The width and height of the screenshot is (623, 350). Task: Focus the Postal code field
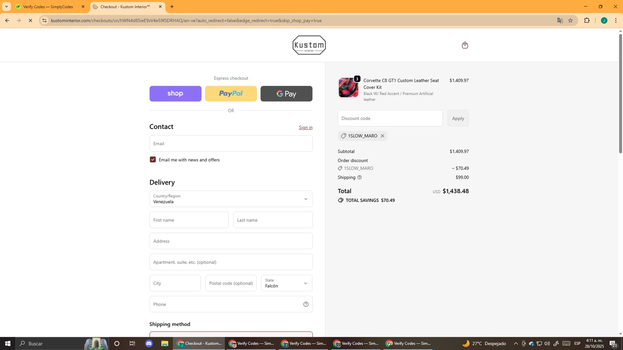pos(231,283)
